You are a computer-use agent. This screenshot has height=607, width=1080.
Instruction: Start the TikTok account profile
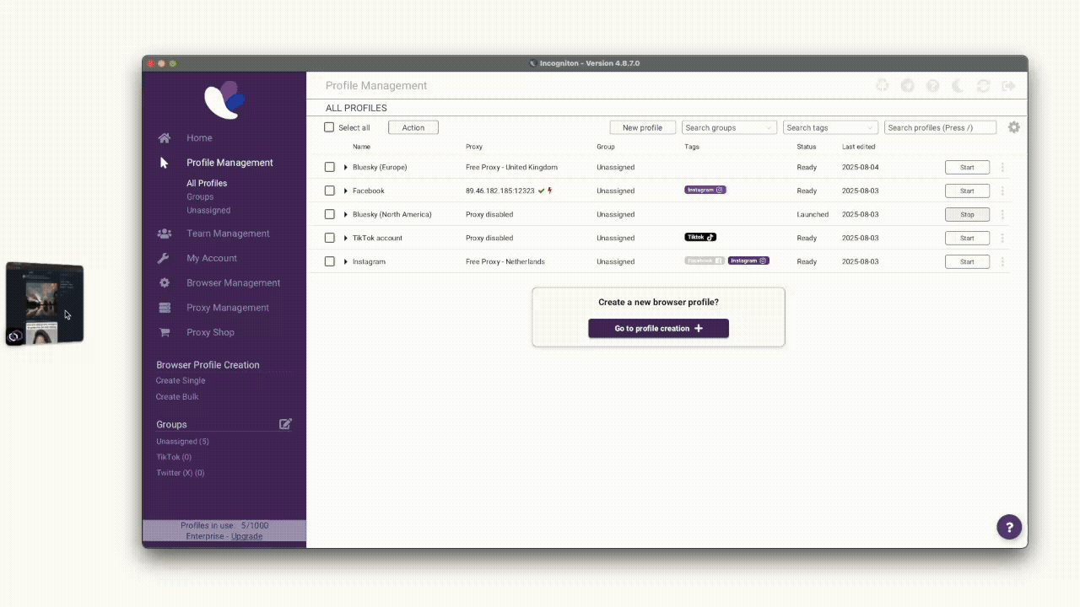point(967,238)
